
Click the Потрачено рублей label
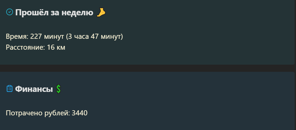tap(38, 113)
